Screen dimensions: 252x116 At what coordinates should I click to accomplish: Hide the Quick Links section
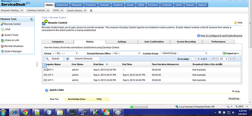coord(236,91)
